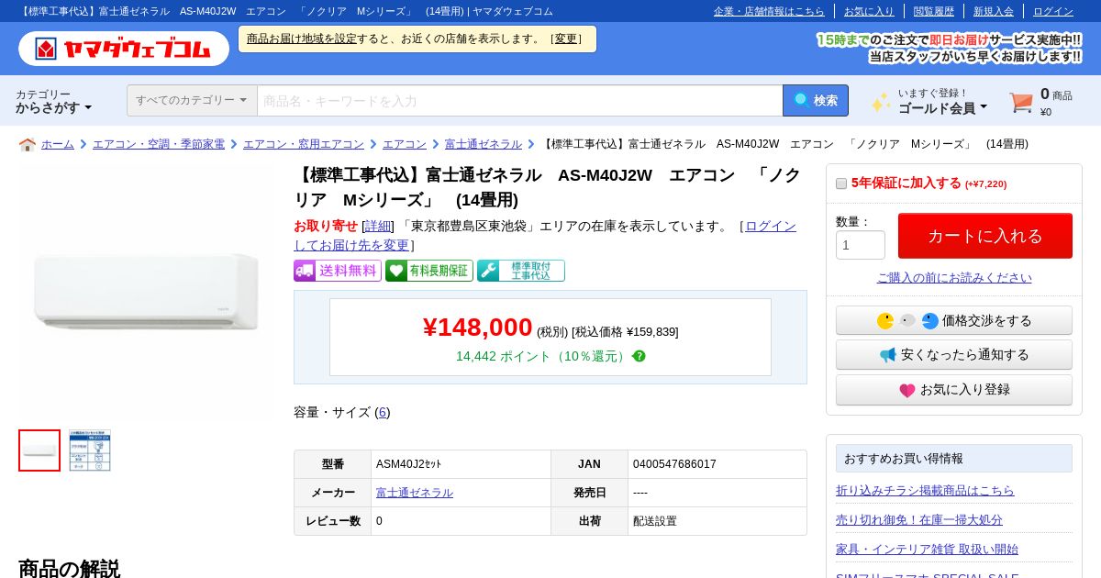The width and height of the screenshot is (1101, 578).
Task: Click 富士通ゼネラル maker link in table
Action: coord(415,493)
